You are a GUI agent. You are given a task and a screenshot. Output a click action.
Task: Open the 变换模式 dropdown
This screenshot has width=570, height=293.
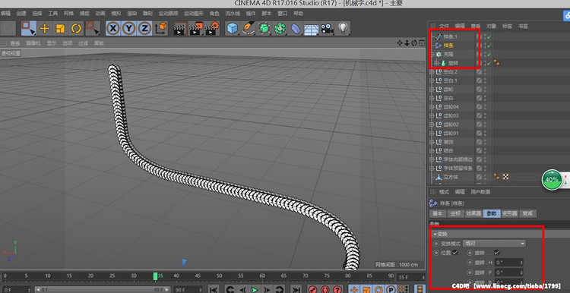coord(495,243)
